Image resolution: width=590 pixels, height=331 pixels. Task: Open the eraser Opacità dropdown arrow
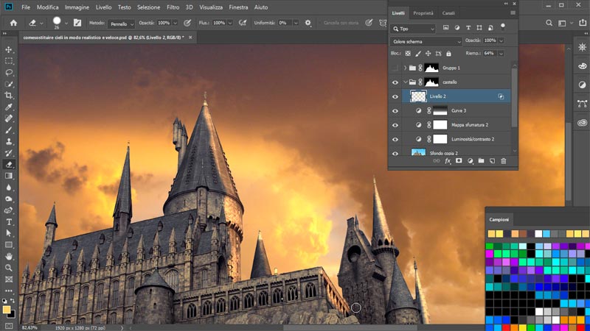(x=175, y=23)
